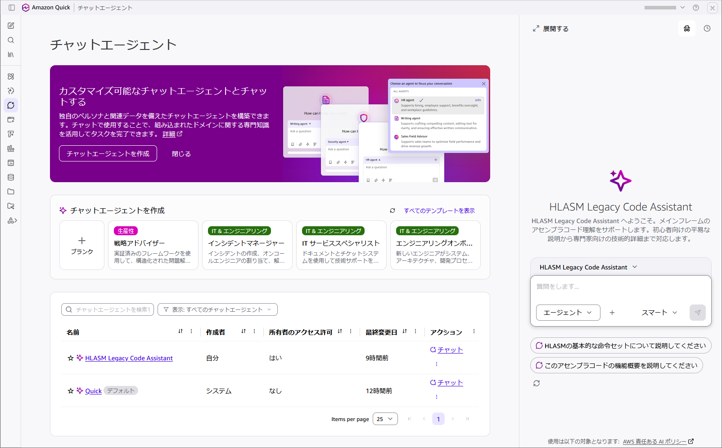This screenshot has width=722, height=448.
Task: Start チャット with Quick agent
Action: coord(447,382)
